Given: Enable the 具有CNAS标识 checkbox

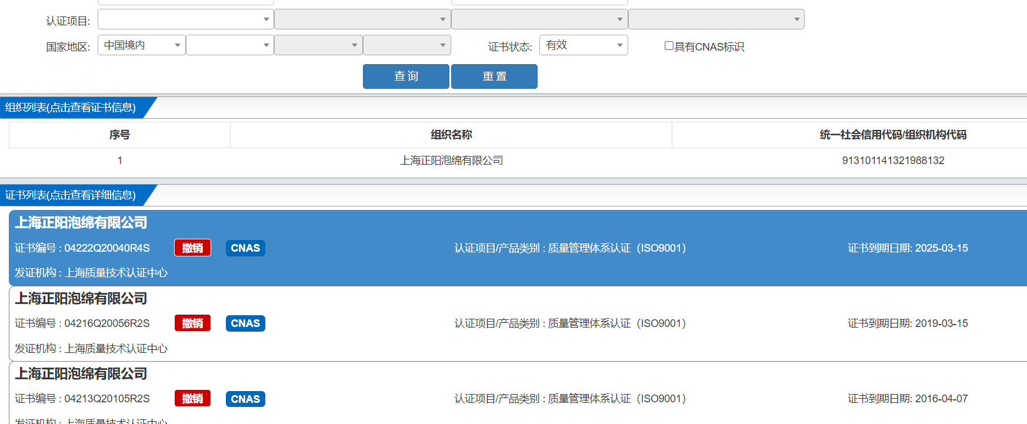Looking at the screenshot, I should pyautogui.click(x=669, y=46).
